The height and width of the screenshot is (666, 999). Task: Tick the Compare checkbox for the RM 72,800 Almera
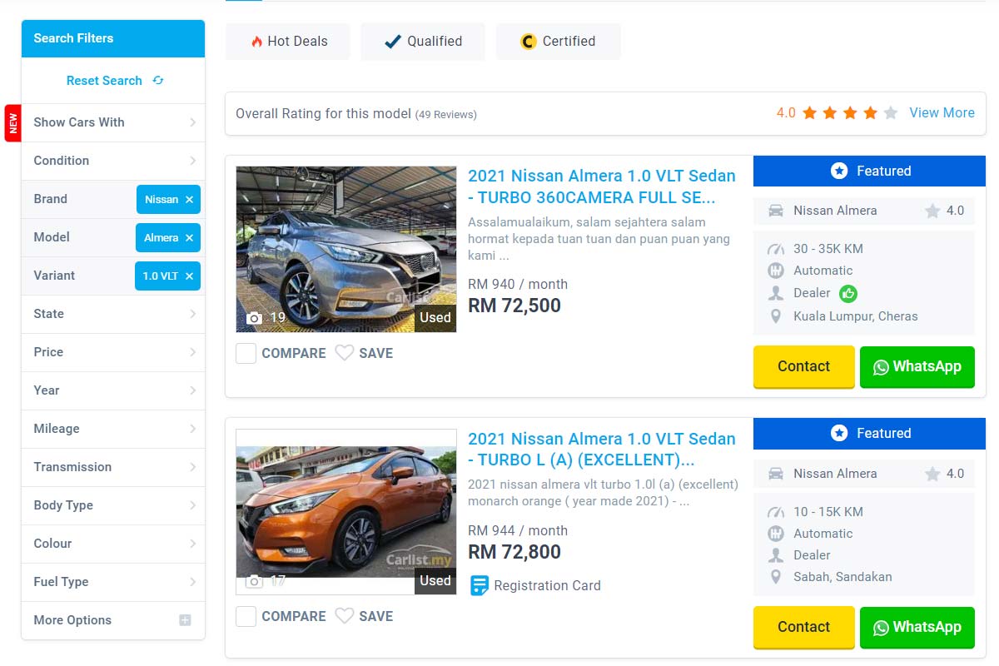[246, 616]
